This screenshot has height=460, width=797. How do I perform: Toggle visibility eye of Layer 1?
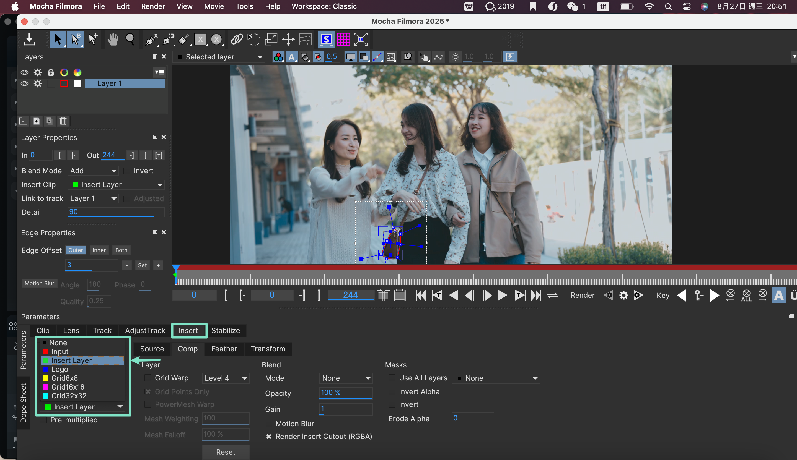pos(24,83)
